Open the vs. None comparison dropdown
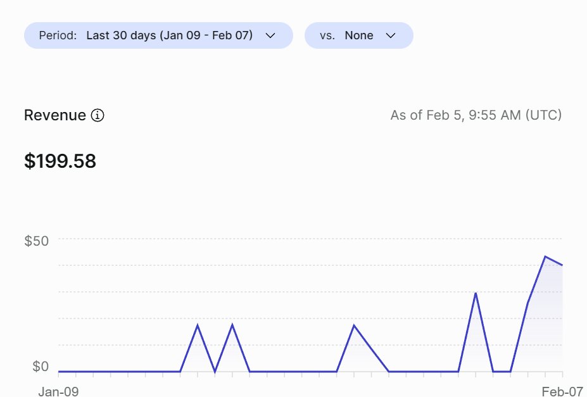The width and height of the screenshot is (587, 397). 358,35
